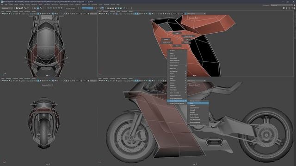The width and height of the screenshot is (296, 166).
Task: Open view transform dropdown in top-left panel
Action: pyautogui.click(x=93, y=13)
